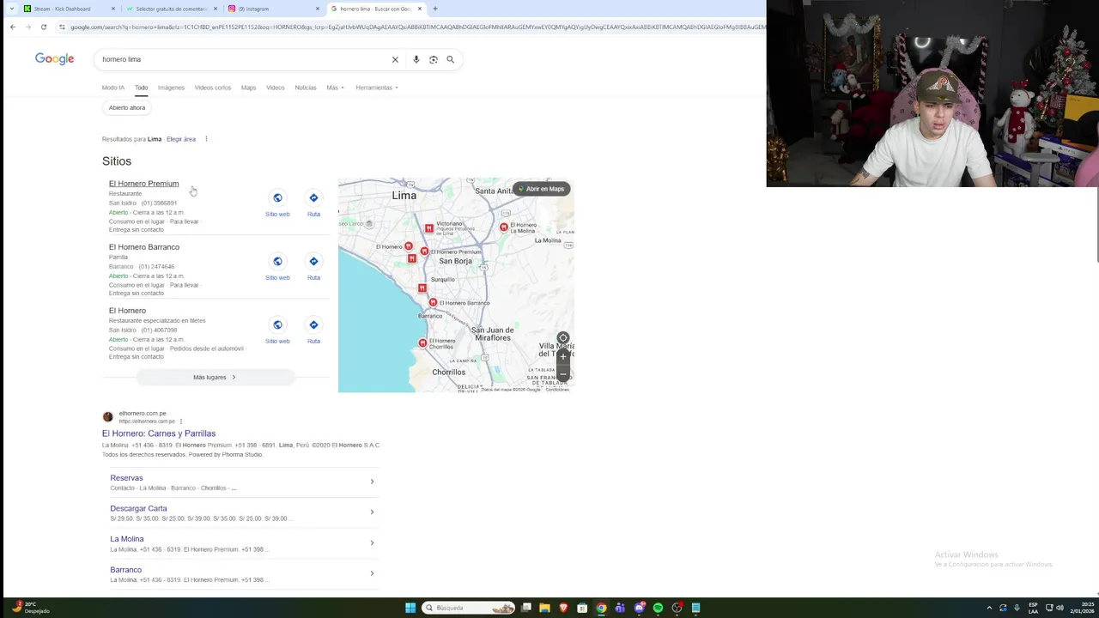The width and height of the screenshot is (1099, 618).
Task: Switch to Stream Kick Dashboard browser tab
Action: tap(69, 9)
